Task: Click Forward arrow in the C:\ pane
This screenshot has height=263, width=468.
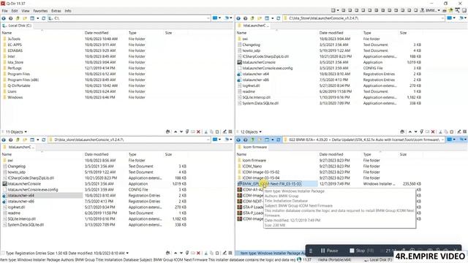Action: [x=10, y=18]
